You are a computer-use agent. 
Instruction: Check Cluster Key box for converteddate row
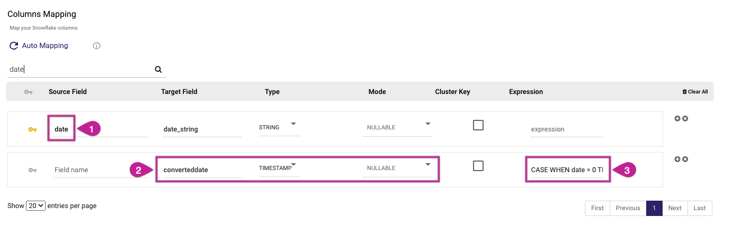[x=478, y=166]
